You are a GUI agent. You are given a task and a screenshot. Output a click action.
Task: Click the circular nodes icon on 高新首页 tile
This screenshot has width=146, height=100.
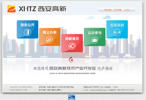coord(72,46)
